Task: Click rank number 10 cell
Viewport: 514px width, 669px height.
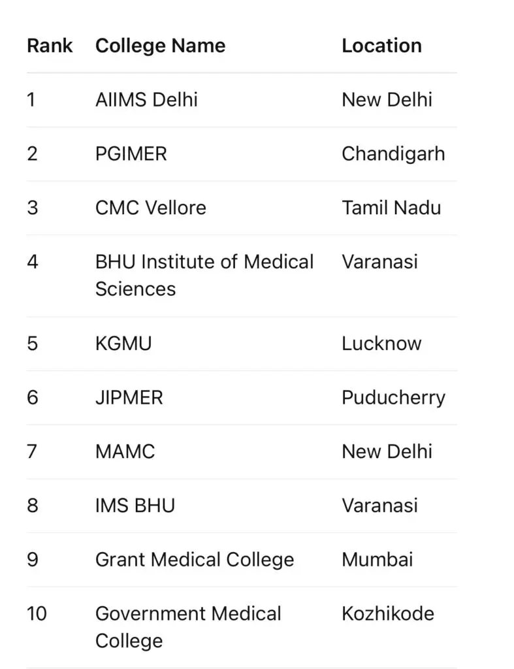Action: pyautogui.click(x=37, y=613)
